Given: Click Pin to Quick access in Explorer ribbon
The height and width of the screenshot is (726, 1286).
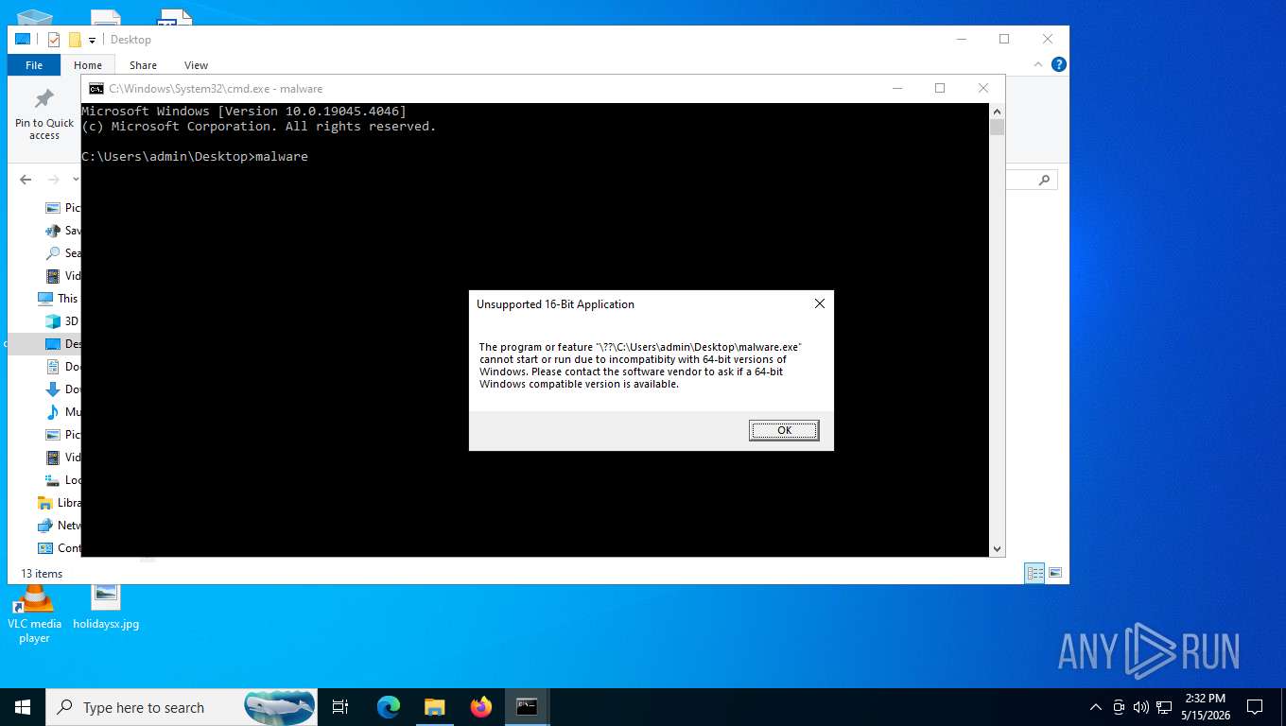Looking at the screenshot, I should [44, 114].
